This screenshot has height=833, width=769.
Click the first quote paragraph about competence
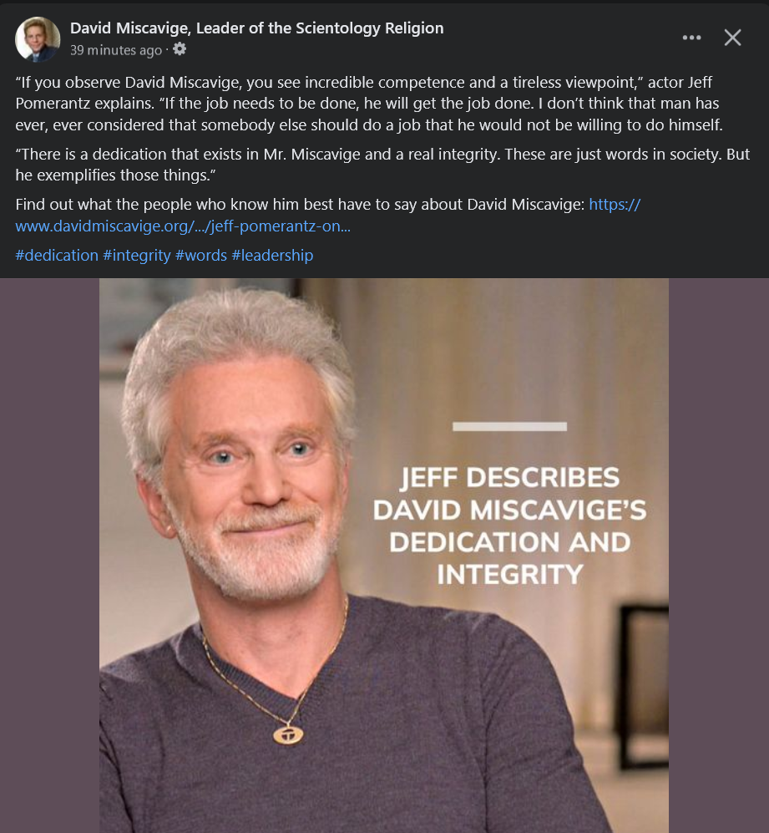click(x=369, y=104)
